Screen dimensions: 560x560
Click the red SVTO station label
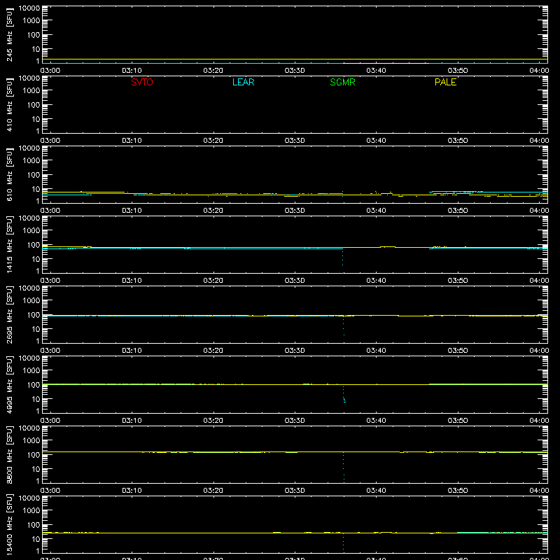coord(142,82)
